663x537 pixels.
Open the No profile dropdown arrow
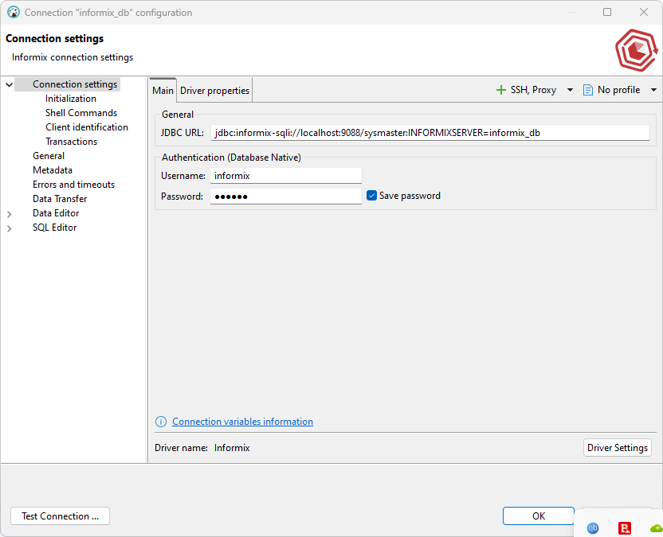[653, 90]
